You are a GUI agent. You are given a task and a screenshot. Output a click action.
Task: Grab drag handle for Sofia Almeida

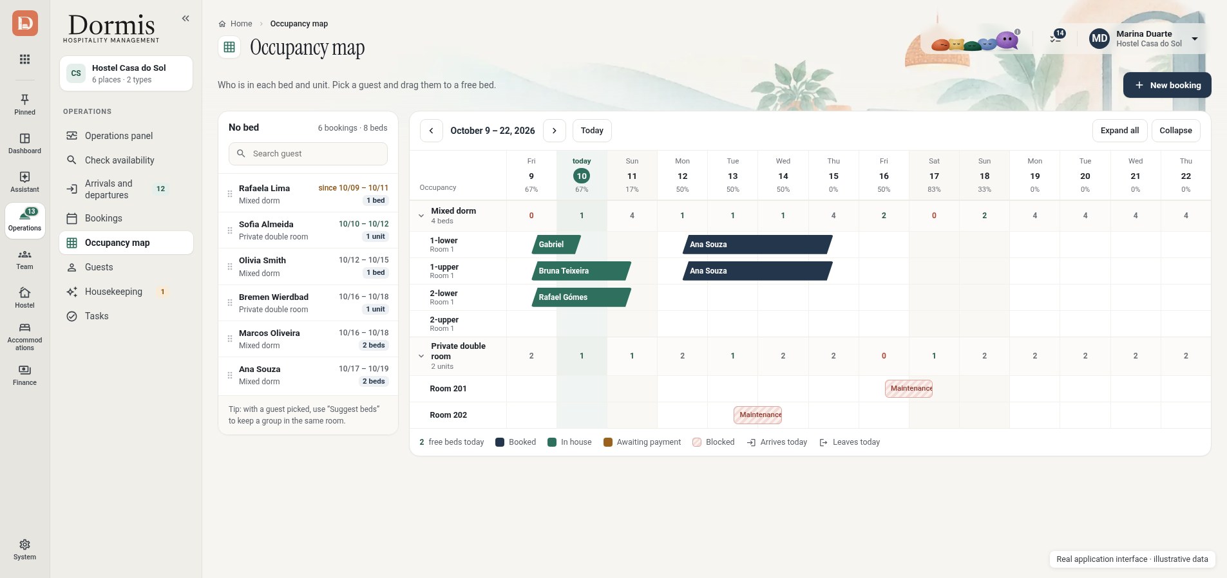click(x=230, y=230)
